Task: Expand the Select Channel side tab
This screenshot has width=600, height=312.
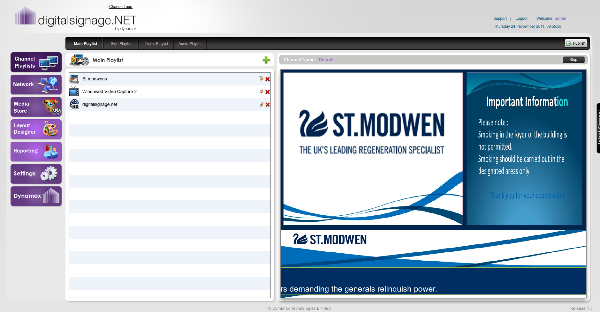Action: pyautogui.click(x=598, y=128)
